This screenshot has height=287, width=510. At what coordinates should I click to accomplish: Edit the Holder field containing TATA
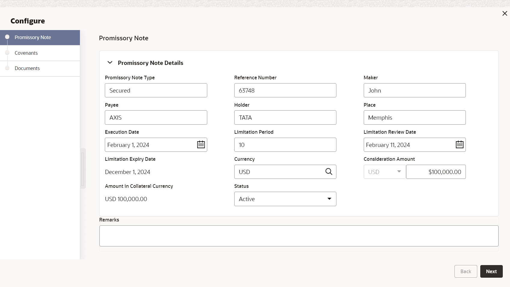click(285, 118)
